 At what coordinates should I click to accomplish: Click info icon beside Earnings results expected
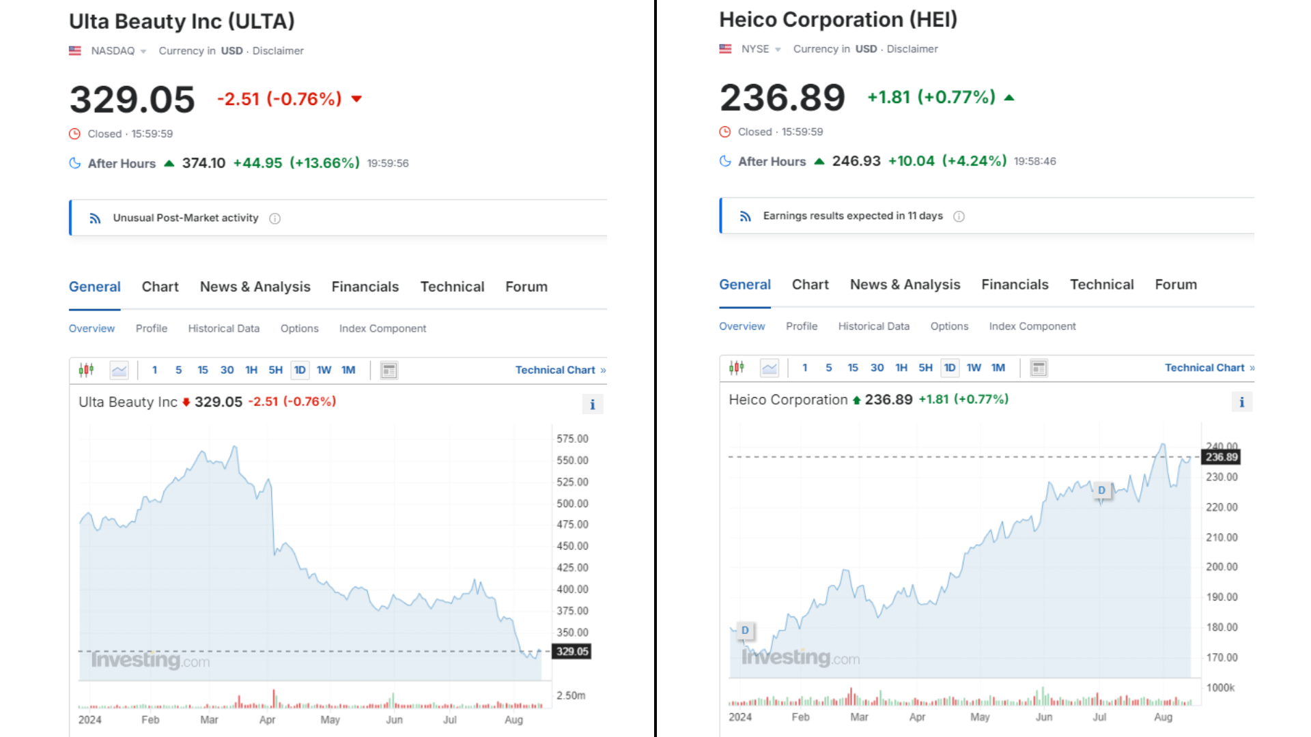click(959, 216)
